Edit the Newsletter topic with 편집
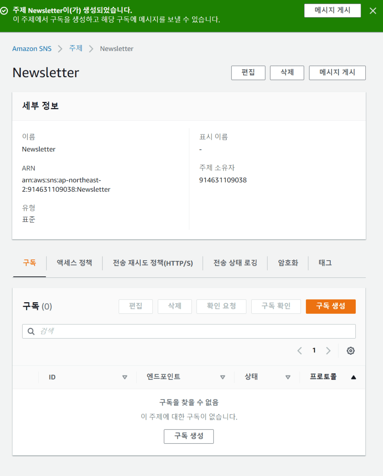383x476 pixels. 248,73
